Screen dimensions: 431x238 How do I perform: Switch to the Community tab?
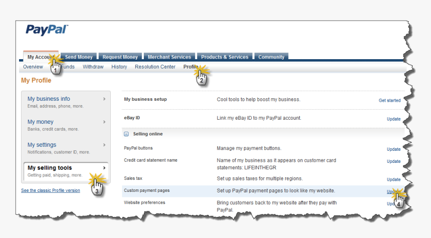(x=271, y=57)
